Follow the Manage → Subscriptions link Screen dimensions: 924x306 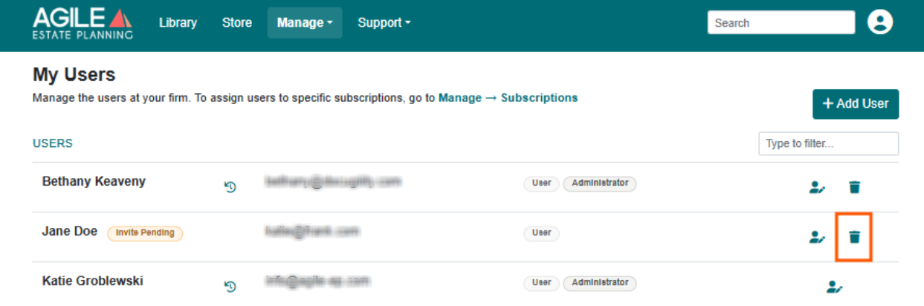click(508, 97)
